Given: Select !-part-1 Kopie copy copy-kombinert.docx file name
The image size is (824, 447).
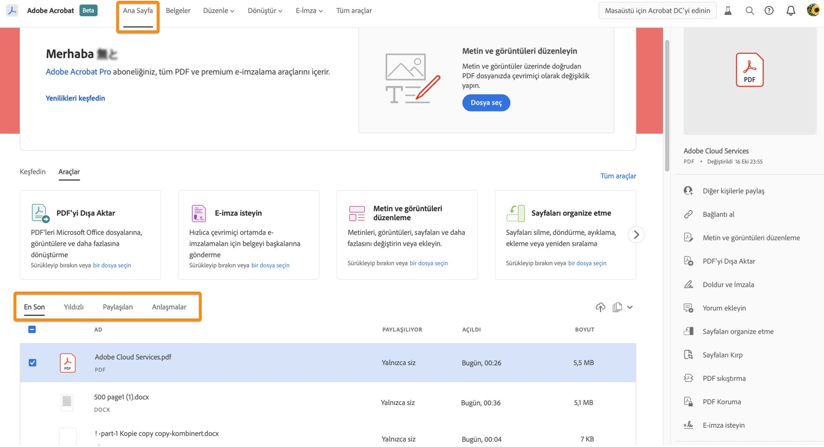Looking at the screenshot, I should (x=157, y=434).
